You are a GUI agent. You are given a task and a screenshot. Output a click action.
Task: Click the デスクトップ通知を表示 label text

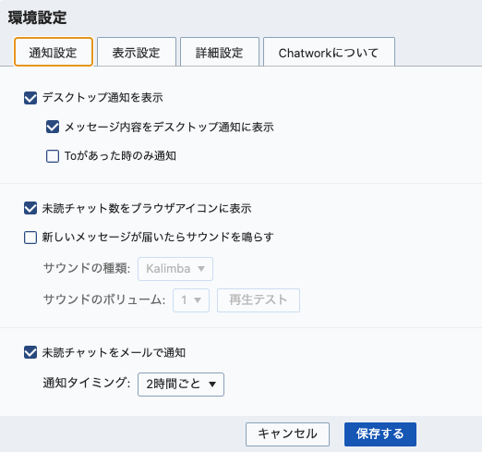[102, 98]
